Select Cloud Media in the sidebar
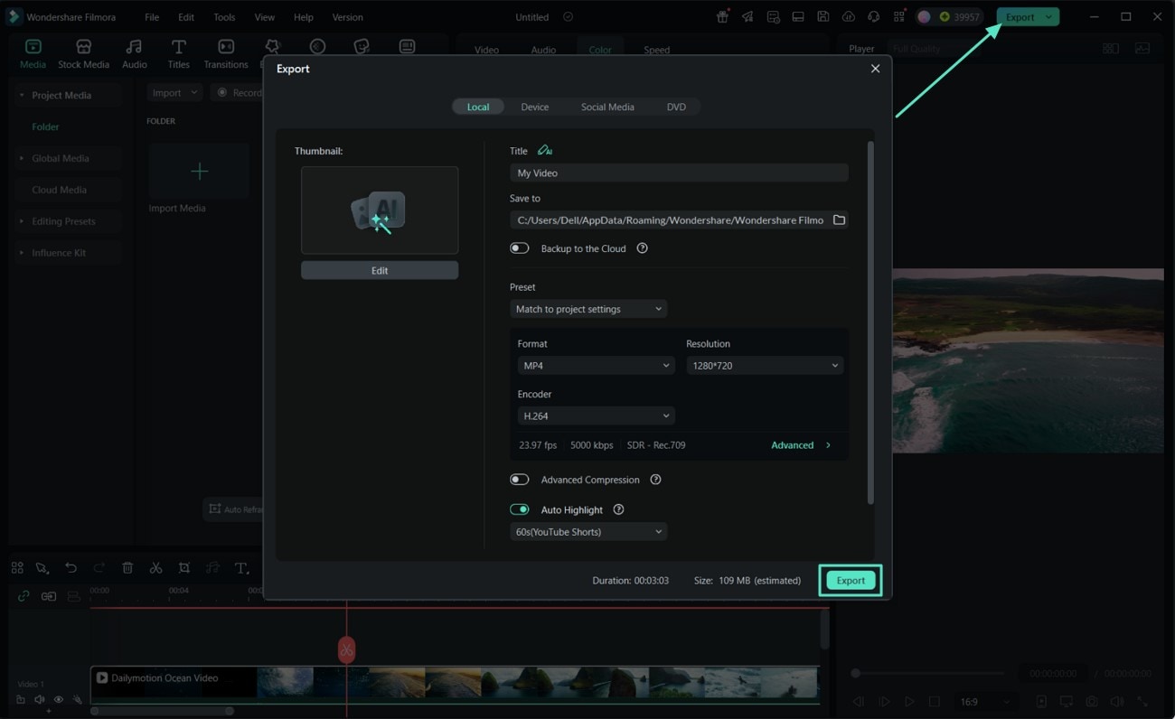 pyautogui.click(x=60, y=190)
